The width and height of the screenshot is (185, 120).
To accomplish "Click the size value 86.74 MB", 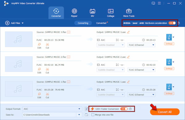I will tap(60, 65).
